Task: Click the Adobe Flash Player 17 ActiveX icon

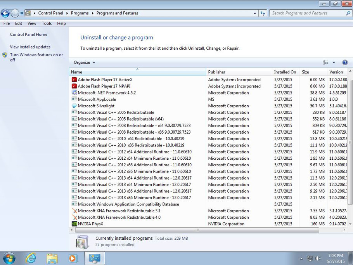Action: coord(74,80)
